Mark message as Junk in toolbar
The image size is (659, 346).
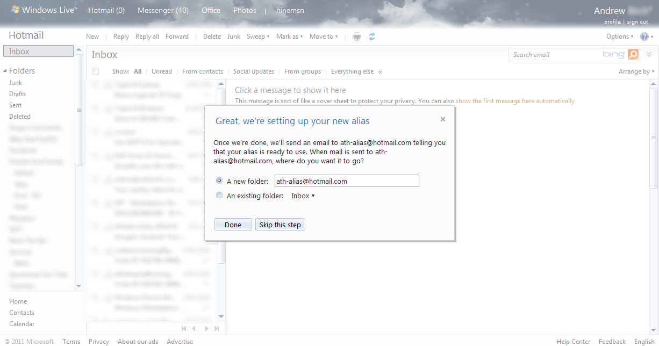tap(234, 37)
